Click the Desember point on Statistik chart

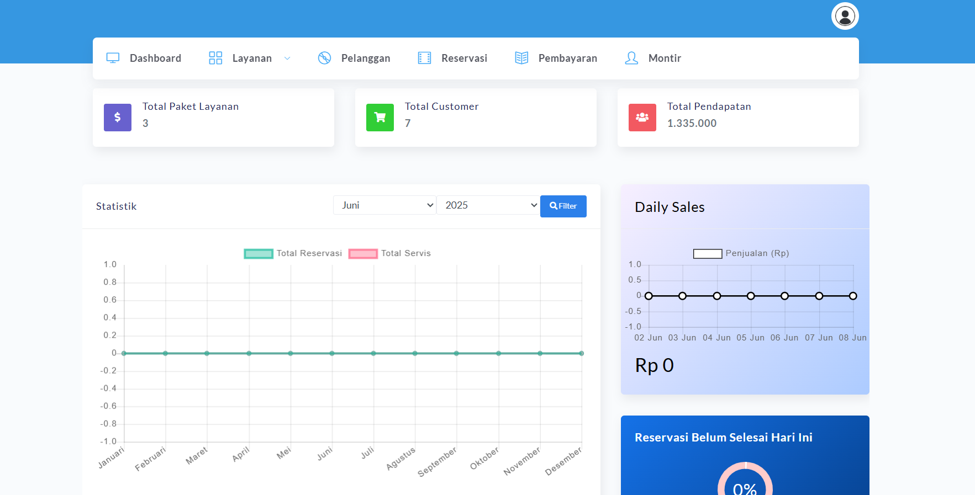pos(582,353)
